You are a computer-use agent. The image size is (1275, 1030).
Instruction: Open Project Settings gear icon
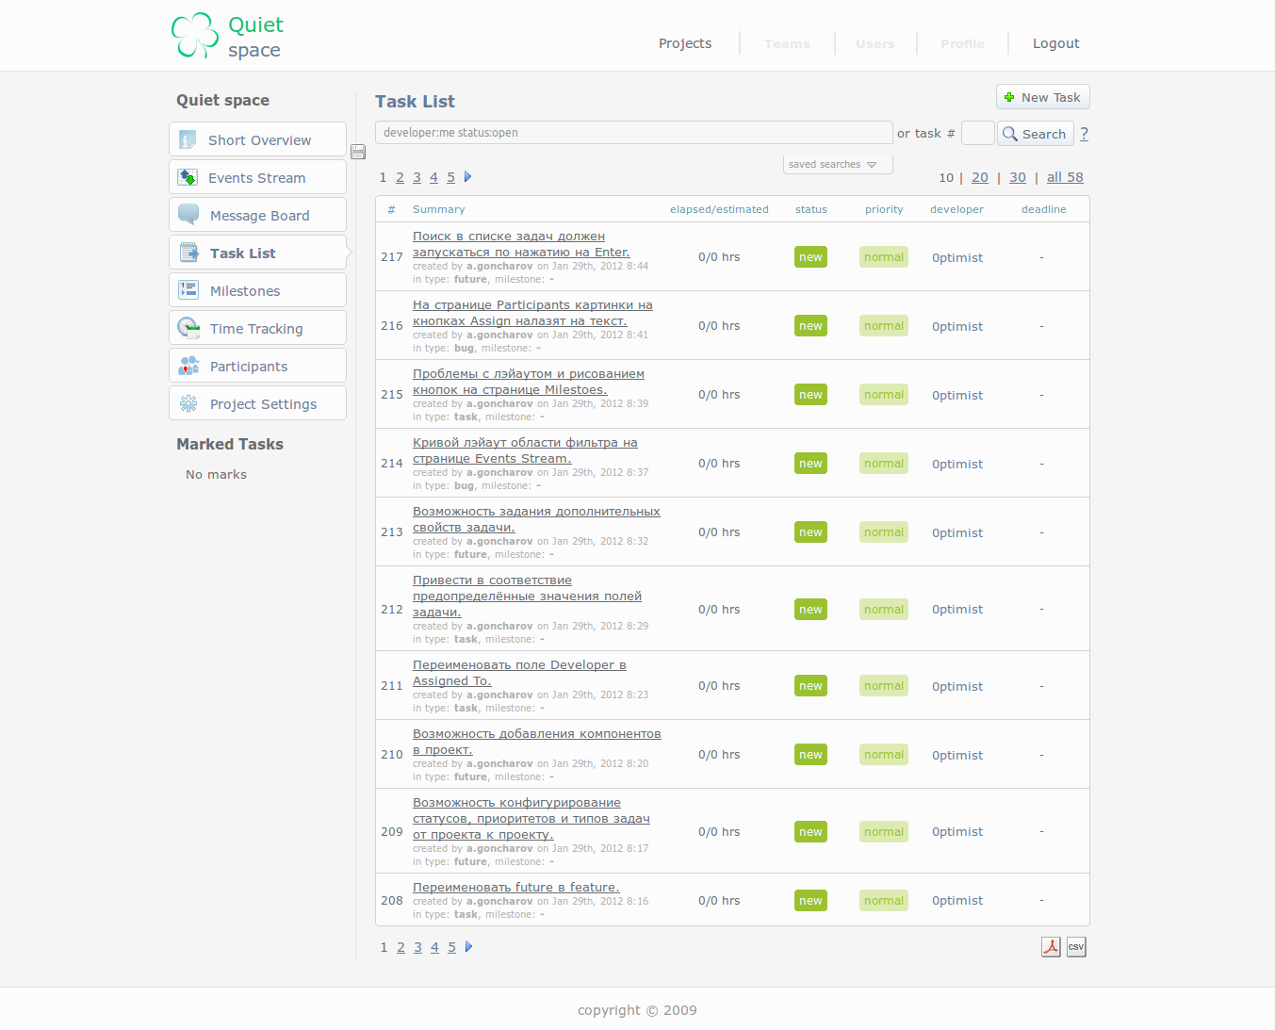tap(188, 403)
